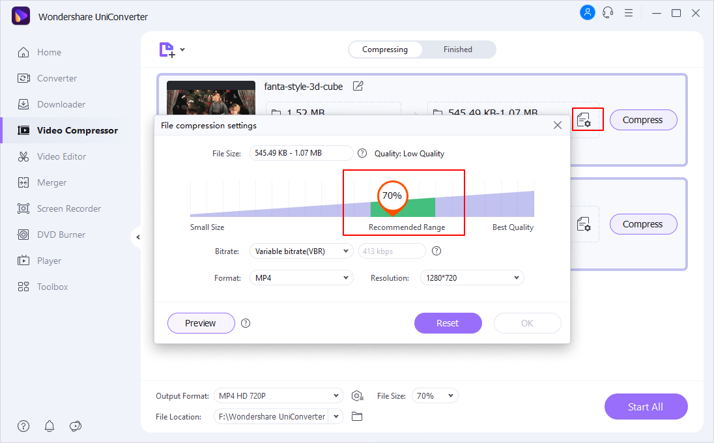Click the Wondershare UniConverter logo icon
Screen dimensions: 714x443
coord(21,16)
